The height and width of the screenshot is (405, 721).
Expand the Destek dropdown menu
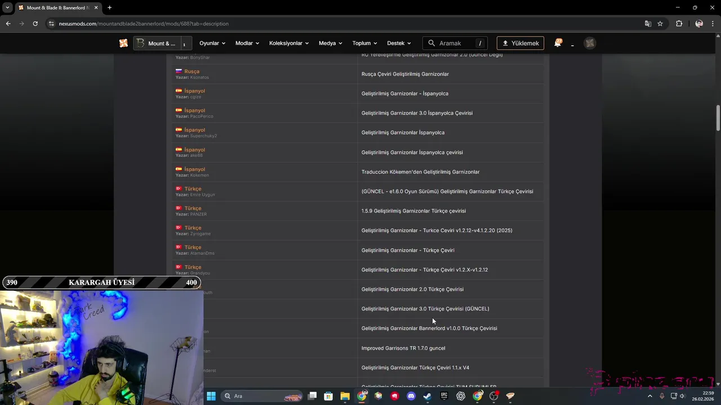(399, 43)
